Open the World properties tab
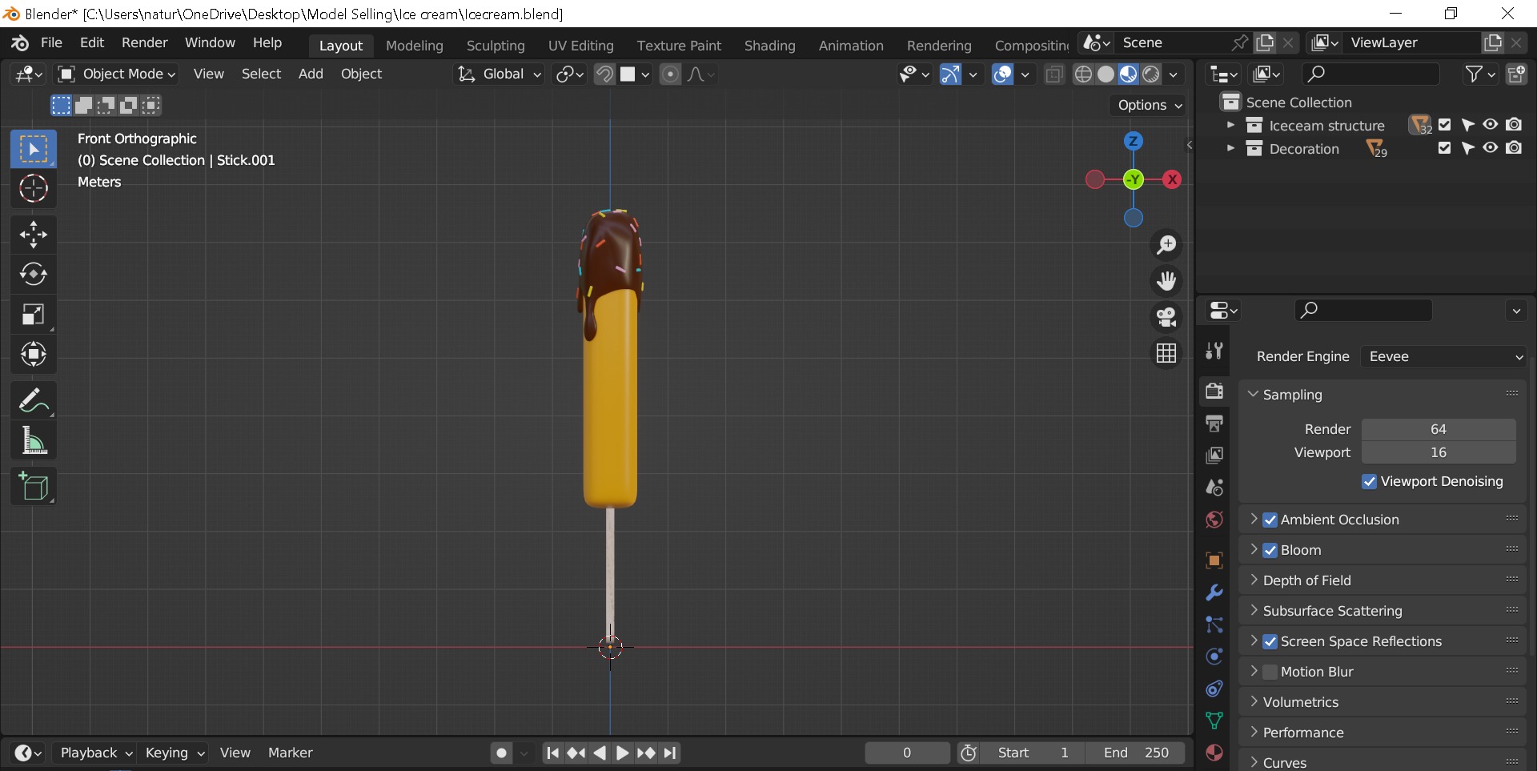This screenshot has width=1537, height=771. (1214, 520)
